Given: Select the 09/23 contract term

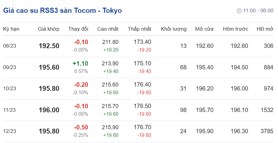Looking at the screenshot, I should (x=9, y=68).
